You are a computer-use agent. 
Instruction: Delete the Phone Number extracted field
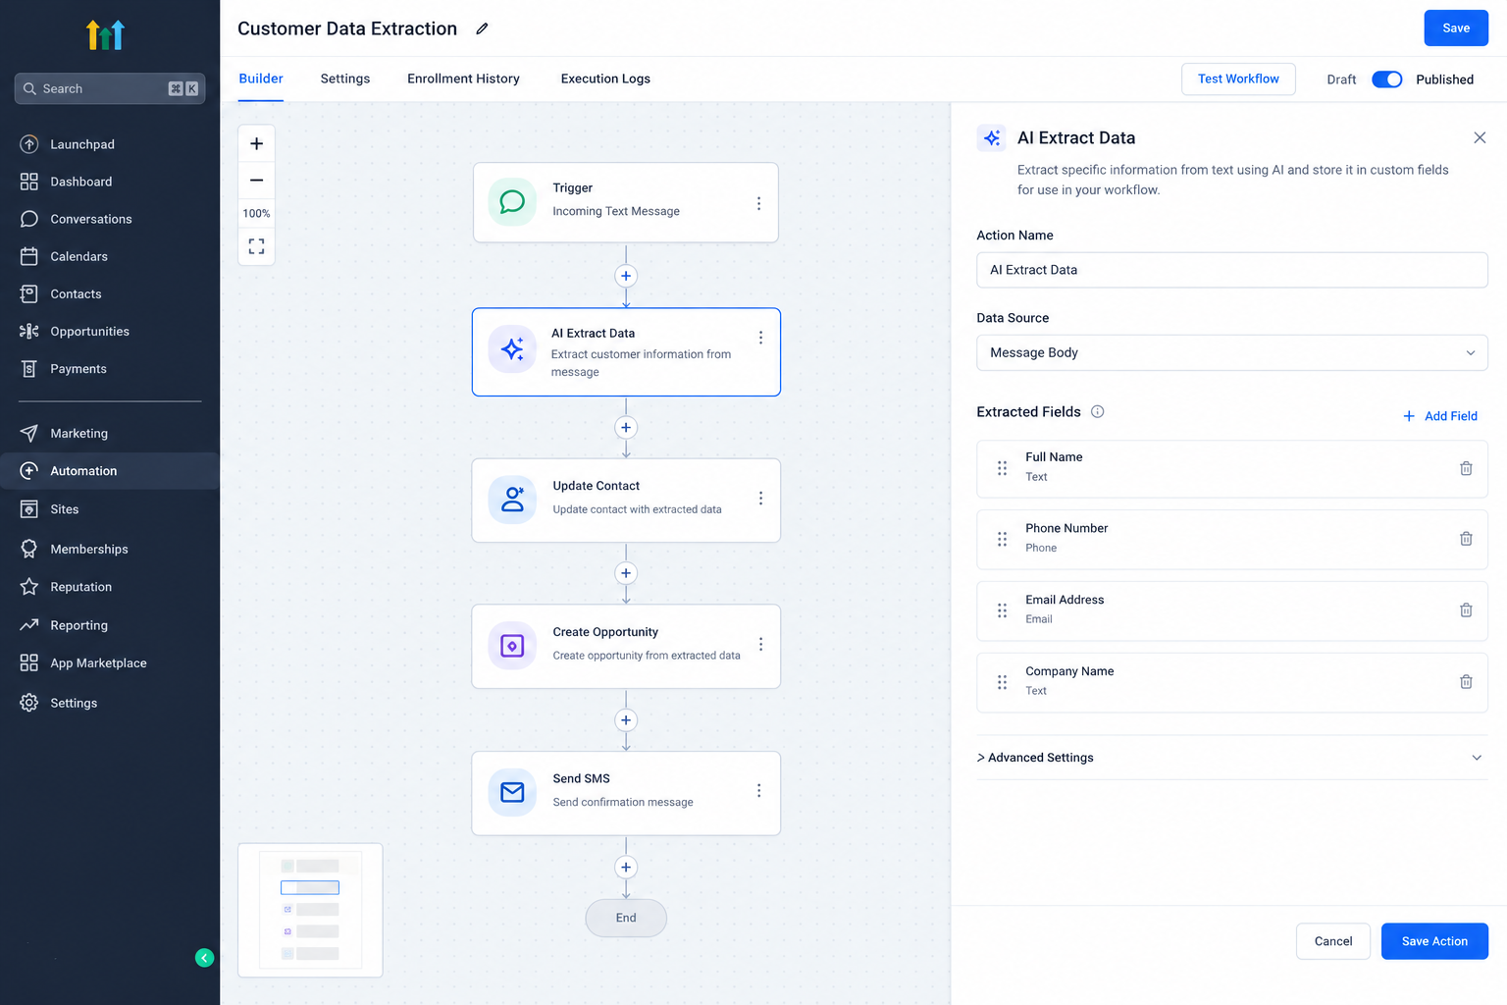point(1466,539)
